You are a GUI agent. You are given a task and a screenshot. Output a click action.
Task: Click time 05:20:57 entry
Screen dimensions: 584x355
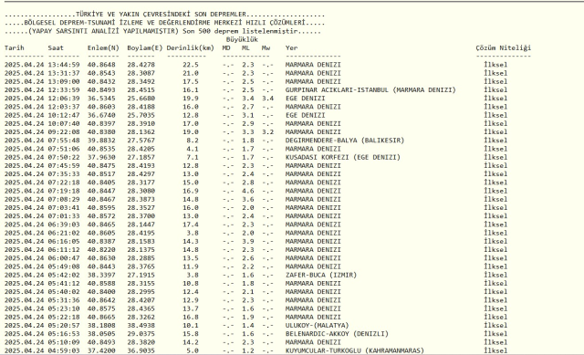[64, 325]
